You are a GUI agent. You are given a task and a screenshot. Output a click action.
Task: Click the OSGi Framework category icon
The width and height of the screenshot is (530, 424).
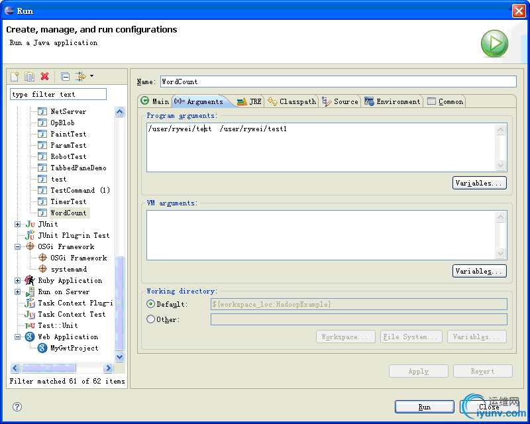pyautogui.click(x=30, y=246)
